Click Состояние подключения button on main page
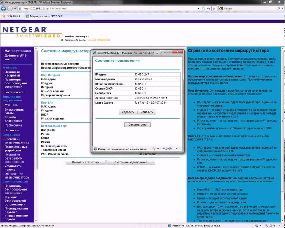Screen dimensions: 285x228 (131, 162)
